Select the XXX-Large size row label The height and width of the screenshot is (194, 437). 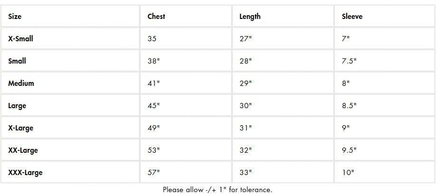click(25, 173)
